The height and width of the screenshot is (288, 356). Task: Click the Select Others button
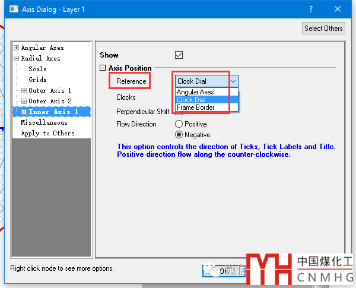pos(323,29)
